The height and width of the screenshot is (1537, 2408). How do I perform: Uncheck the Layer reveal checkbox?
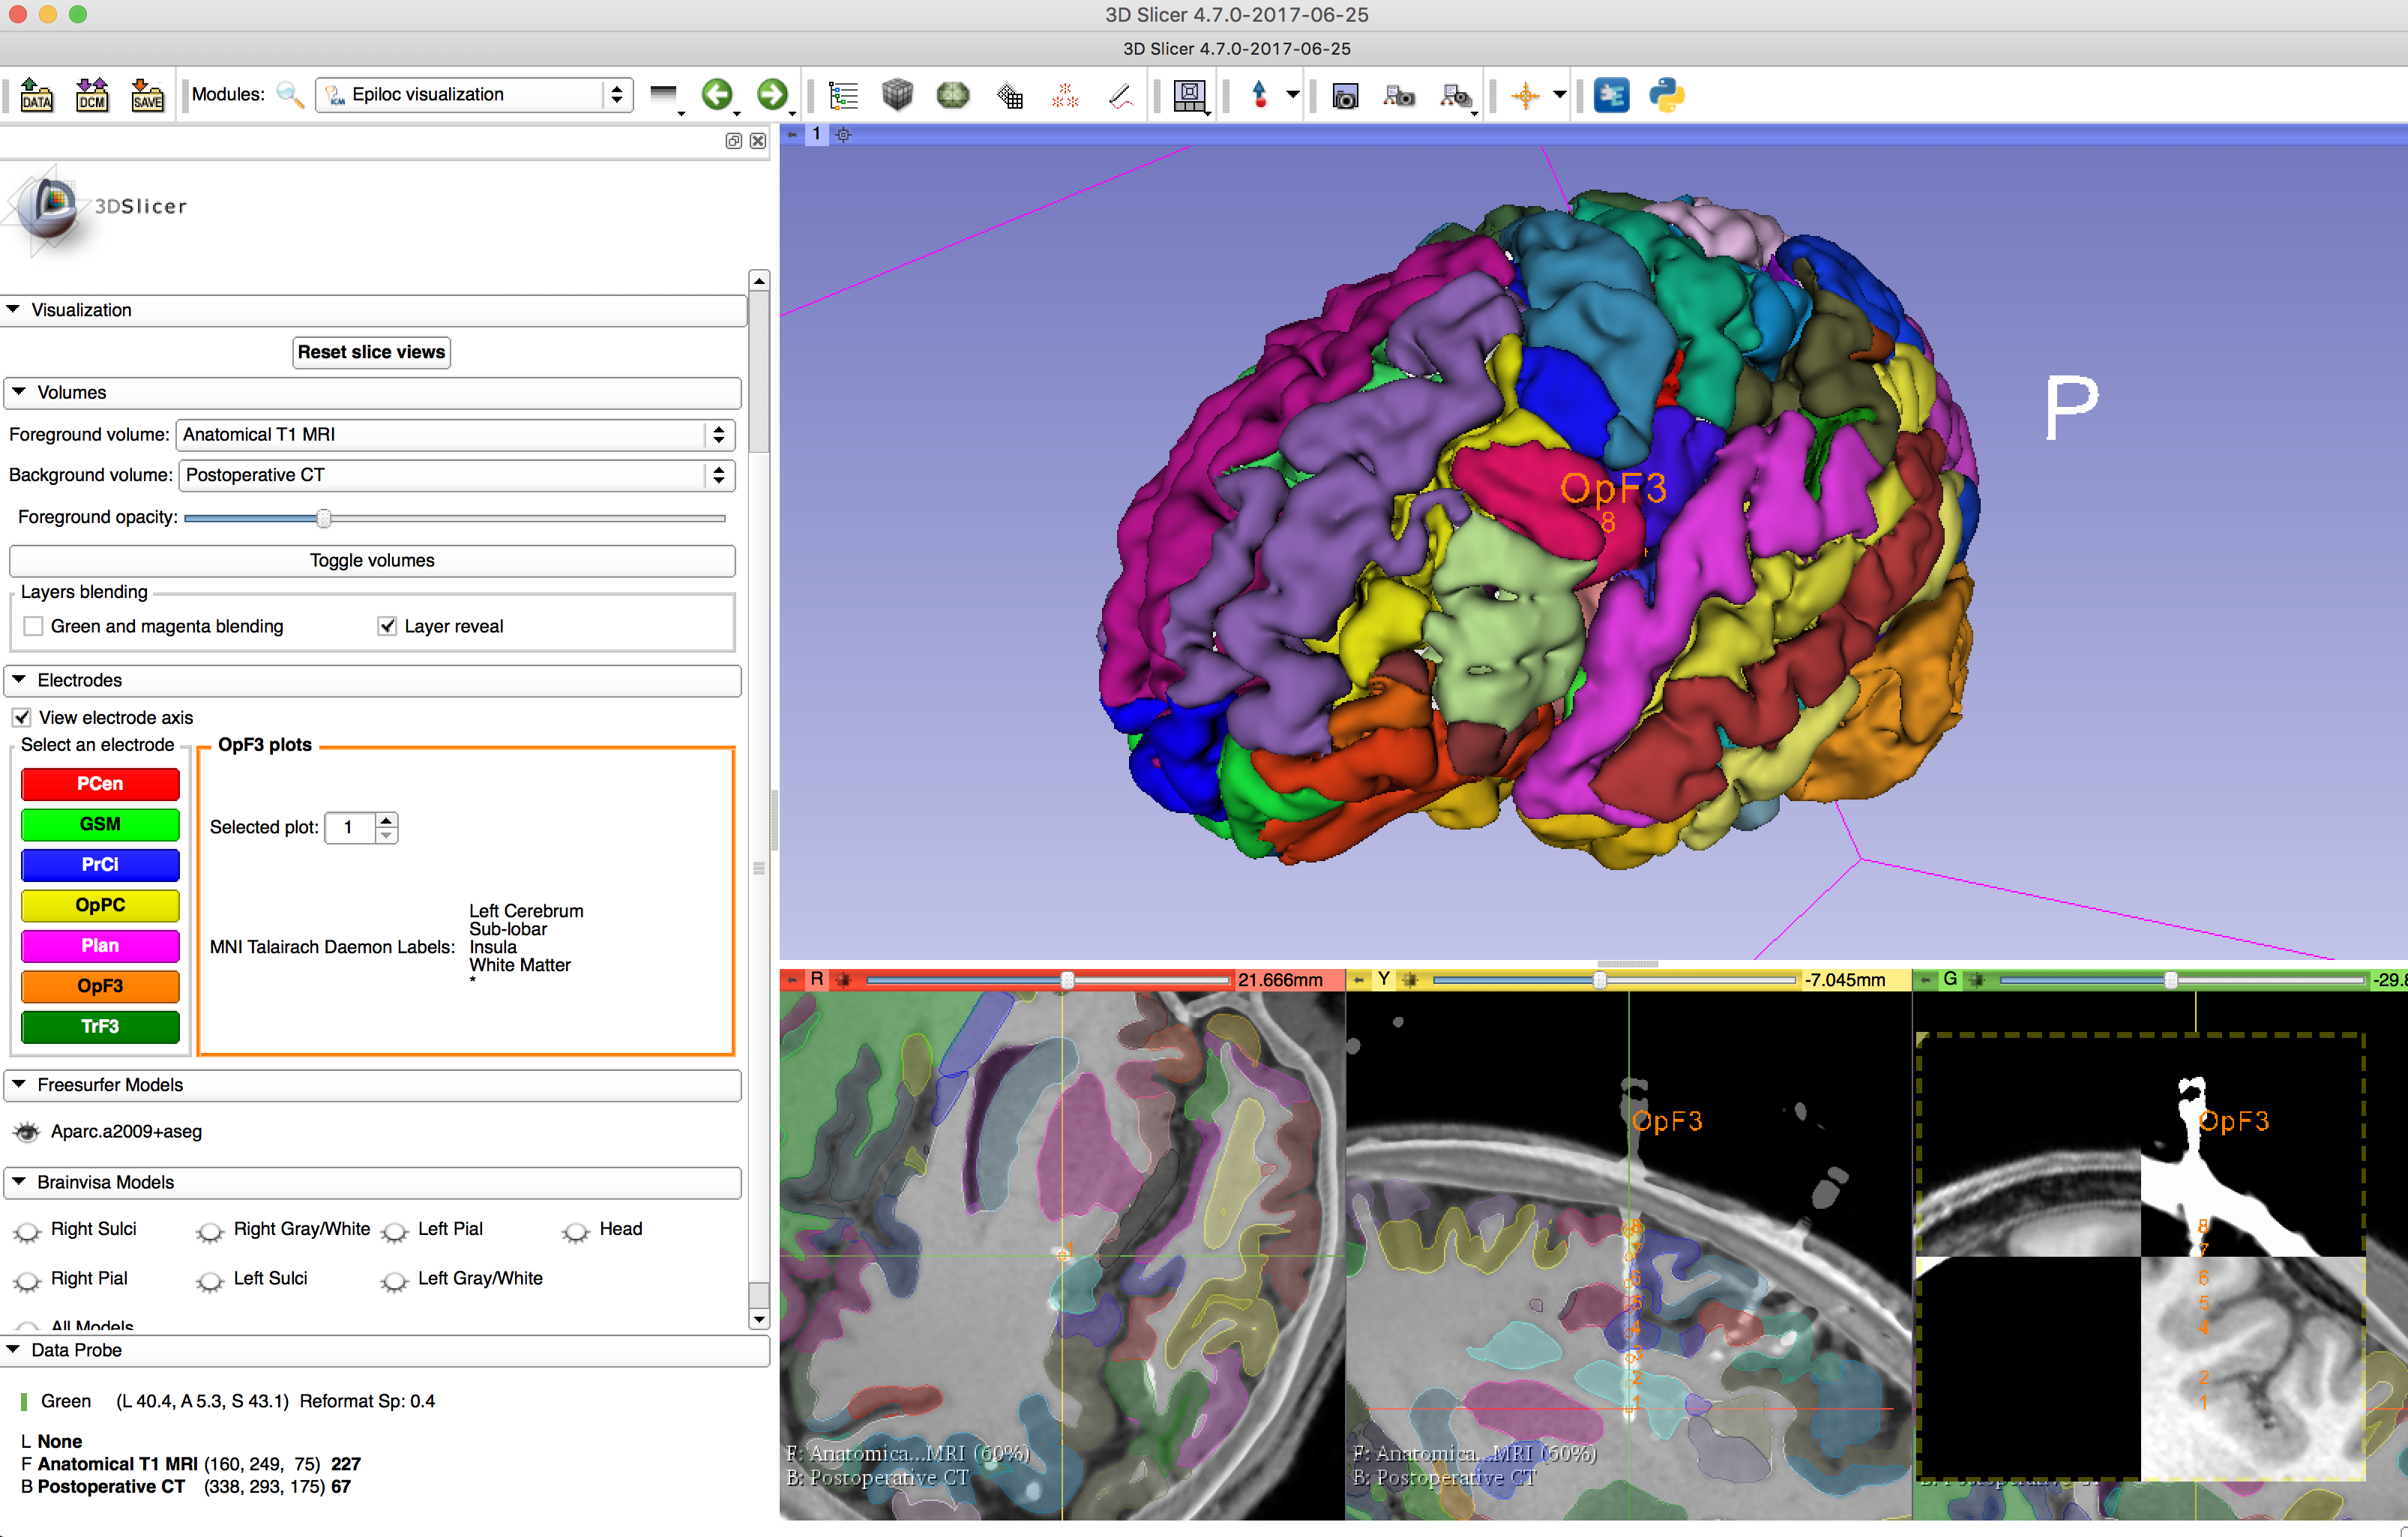coord(387,626)
